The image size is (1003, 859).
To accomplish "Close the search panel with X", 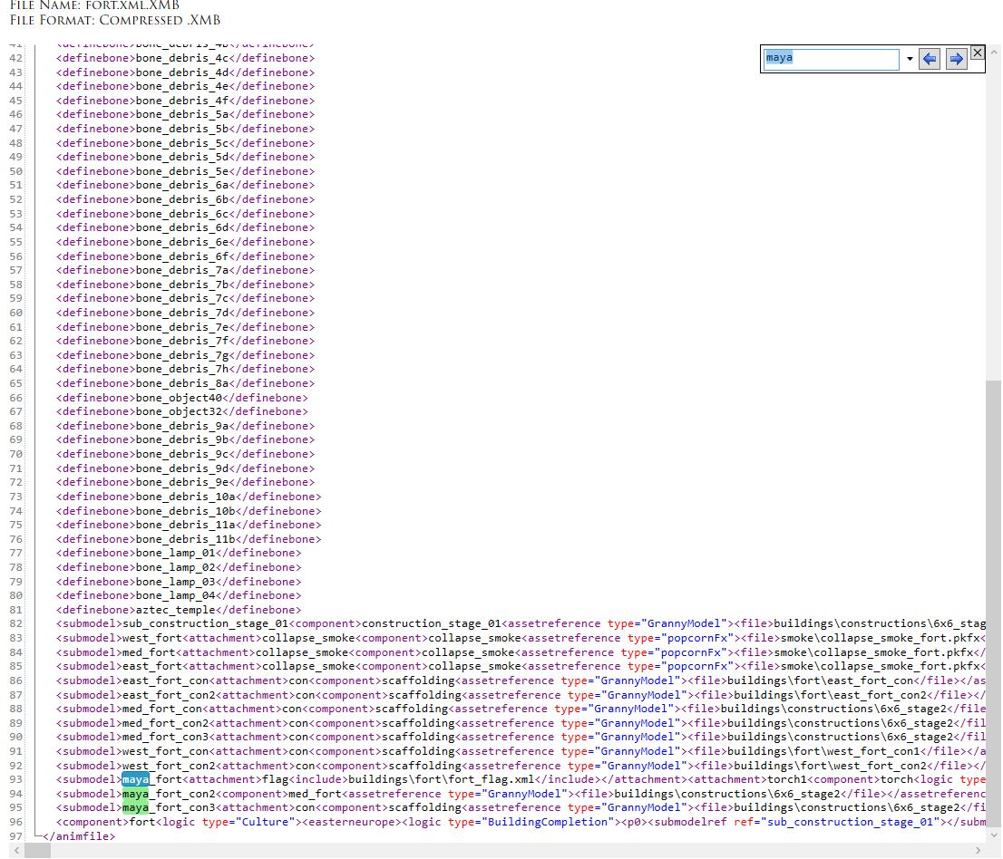I will 977,53.
